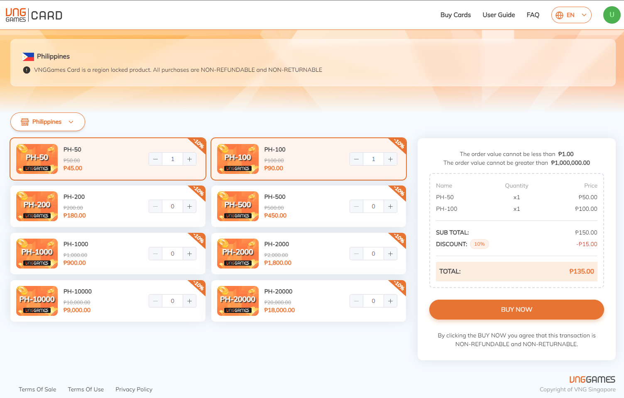The image size is (624, 398).
Task: Click the 10% discount badge in summary
Action: tap(480, 244)
